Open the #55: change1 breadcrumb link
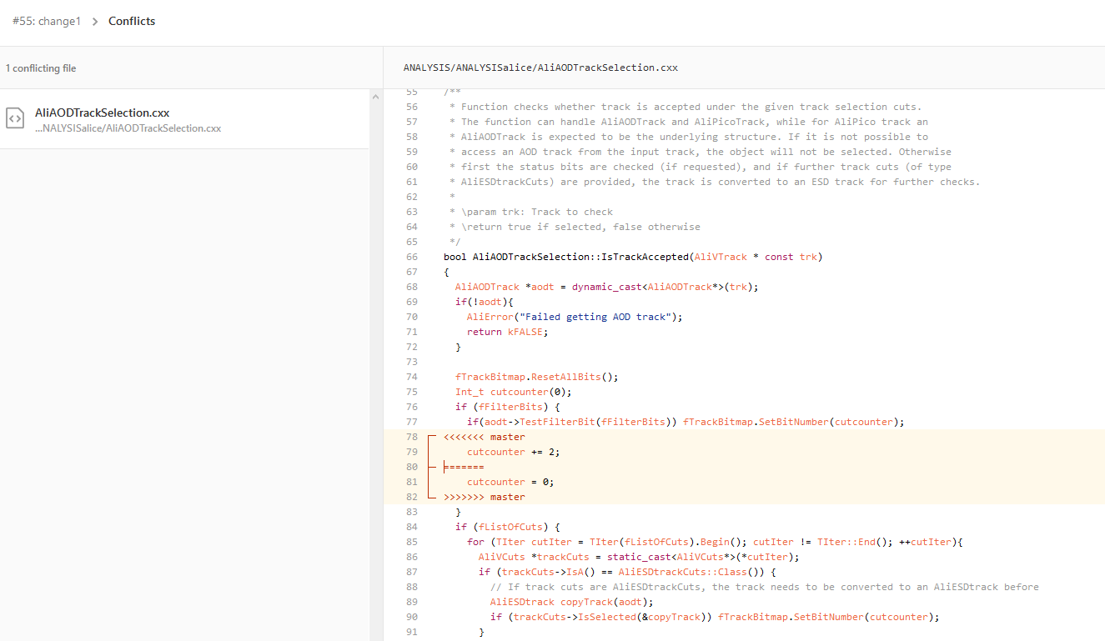The width and height of the screenshot is (1105, 641). coord(47,21)
